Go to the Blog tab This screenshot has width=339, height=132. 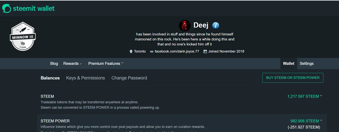coord(54,63)
